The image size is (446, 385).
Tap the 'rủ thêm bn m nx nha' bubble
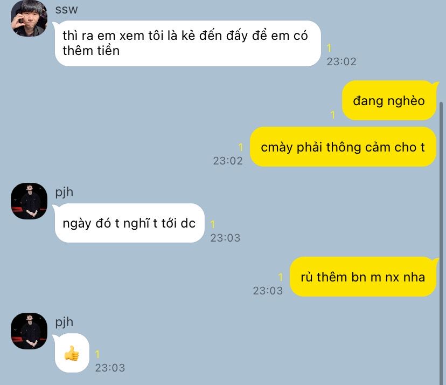coord(363,277)
